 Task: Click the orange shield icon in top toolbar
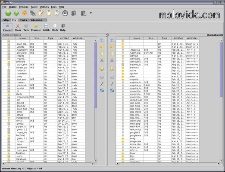pyautogui.click(x=25, y=13)
